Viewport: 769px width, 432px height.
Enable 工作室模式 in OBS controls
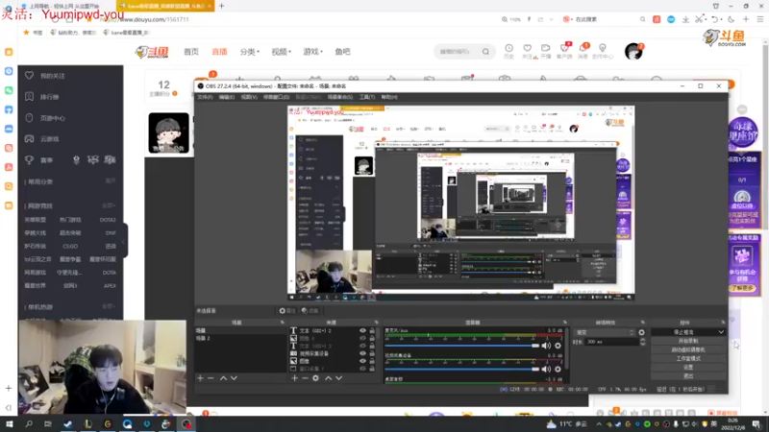pyautogui.click(x=688, y=358)
